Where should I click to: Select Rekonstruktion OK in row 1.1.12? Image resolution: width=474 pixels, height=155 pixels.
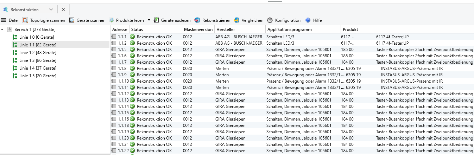(154, 93)
